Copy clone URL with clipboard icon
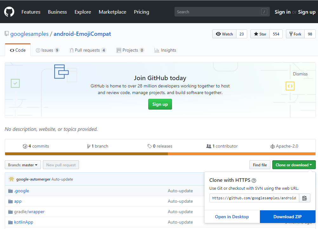Image resolution: width=318 pixels, height=229 pixels. (304, 198)
